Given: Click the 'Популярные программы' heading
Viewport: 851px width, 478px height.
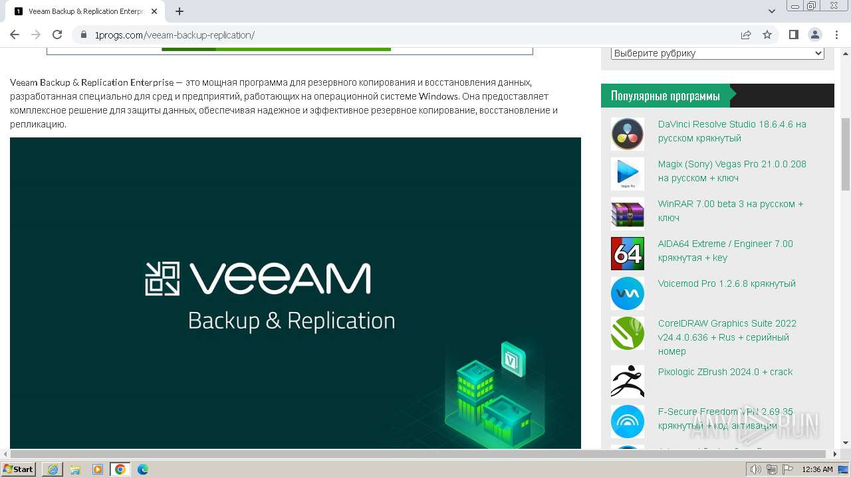Looking at the screenshot, I should pyautogui.click(x=666, y=96).
